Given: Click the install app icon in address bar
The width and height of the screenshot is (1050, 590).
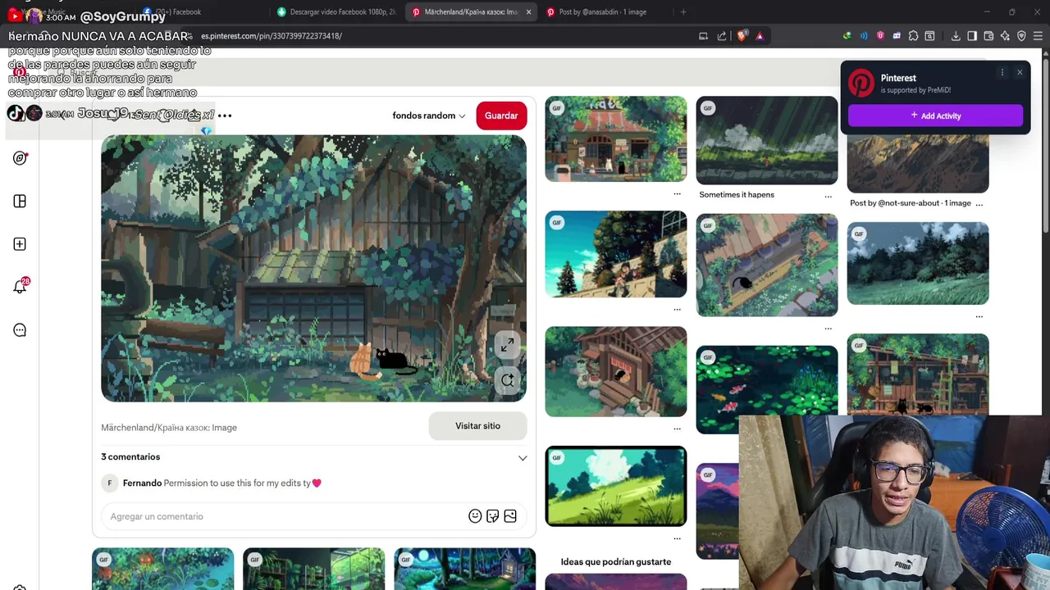Looking at the screenshot, I should (703, 36).
